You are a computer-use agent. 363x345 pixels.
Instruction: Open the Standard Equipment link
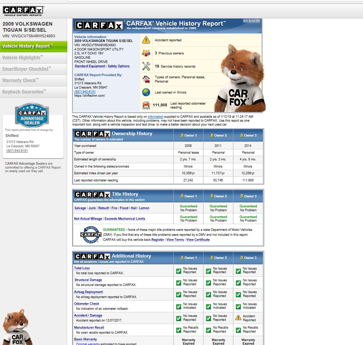(x=90, y=66)
